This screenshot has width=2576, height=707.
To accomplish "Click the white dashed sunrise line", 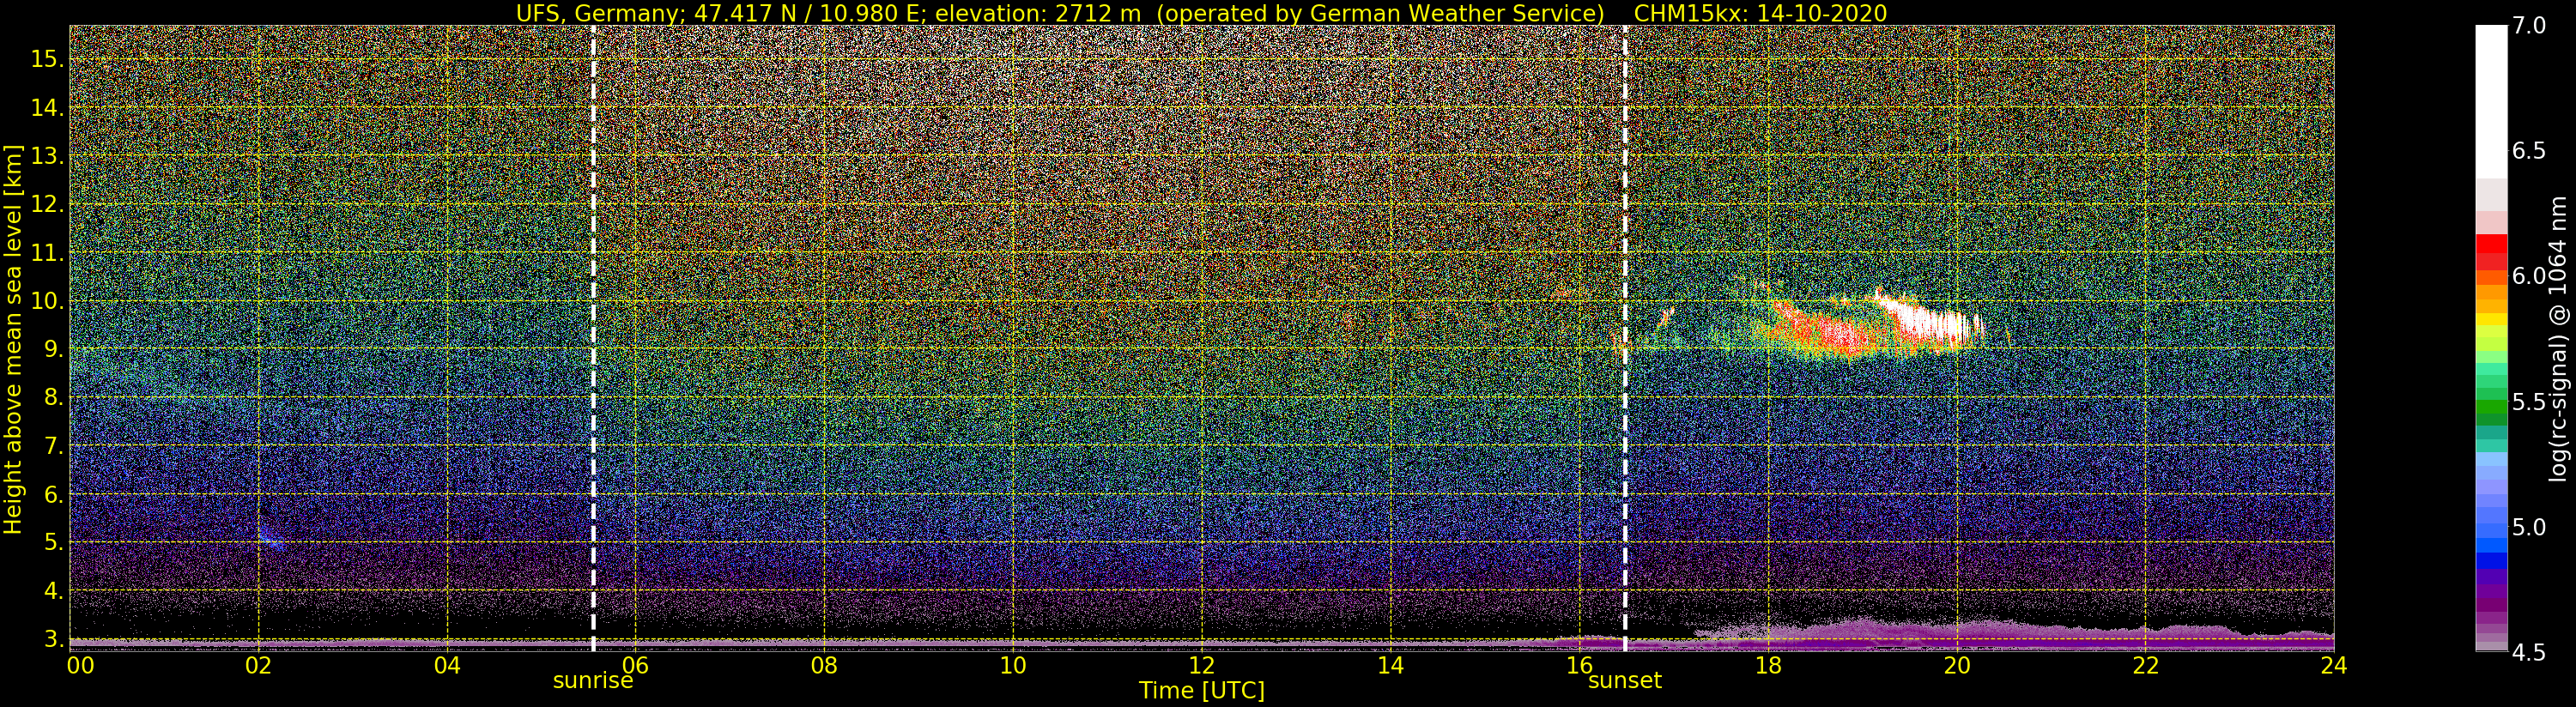I will [x=594, y=340].
